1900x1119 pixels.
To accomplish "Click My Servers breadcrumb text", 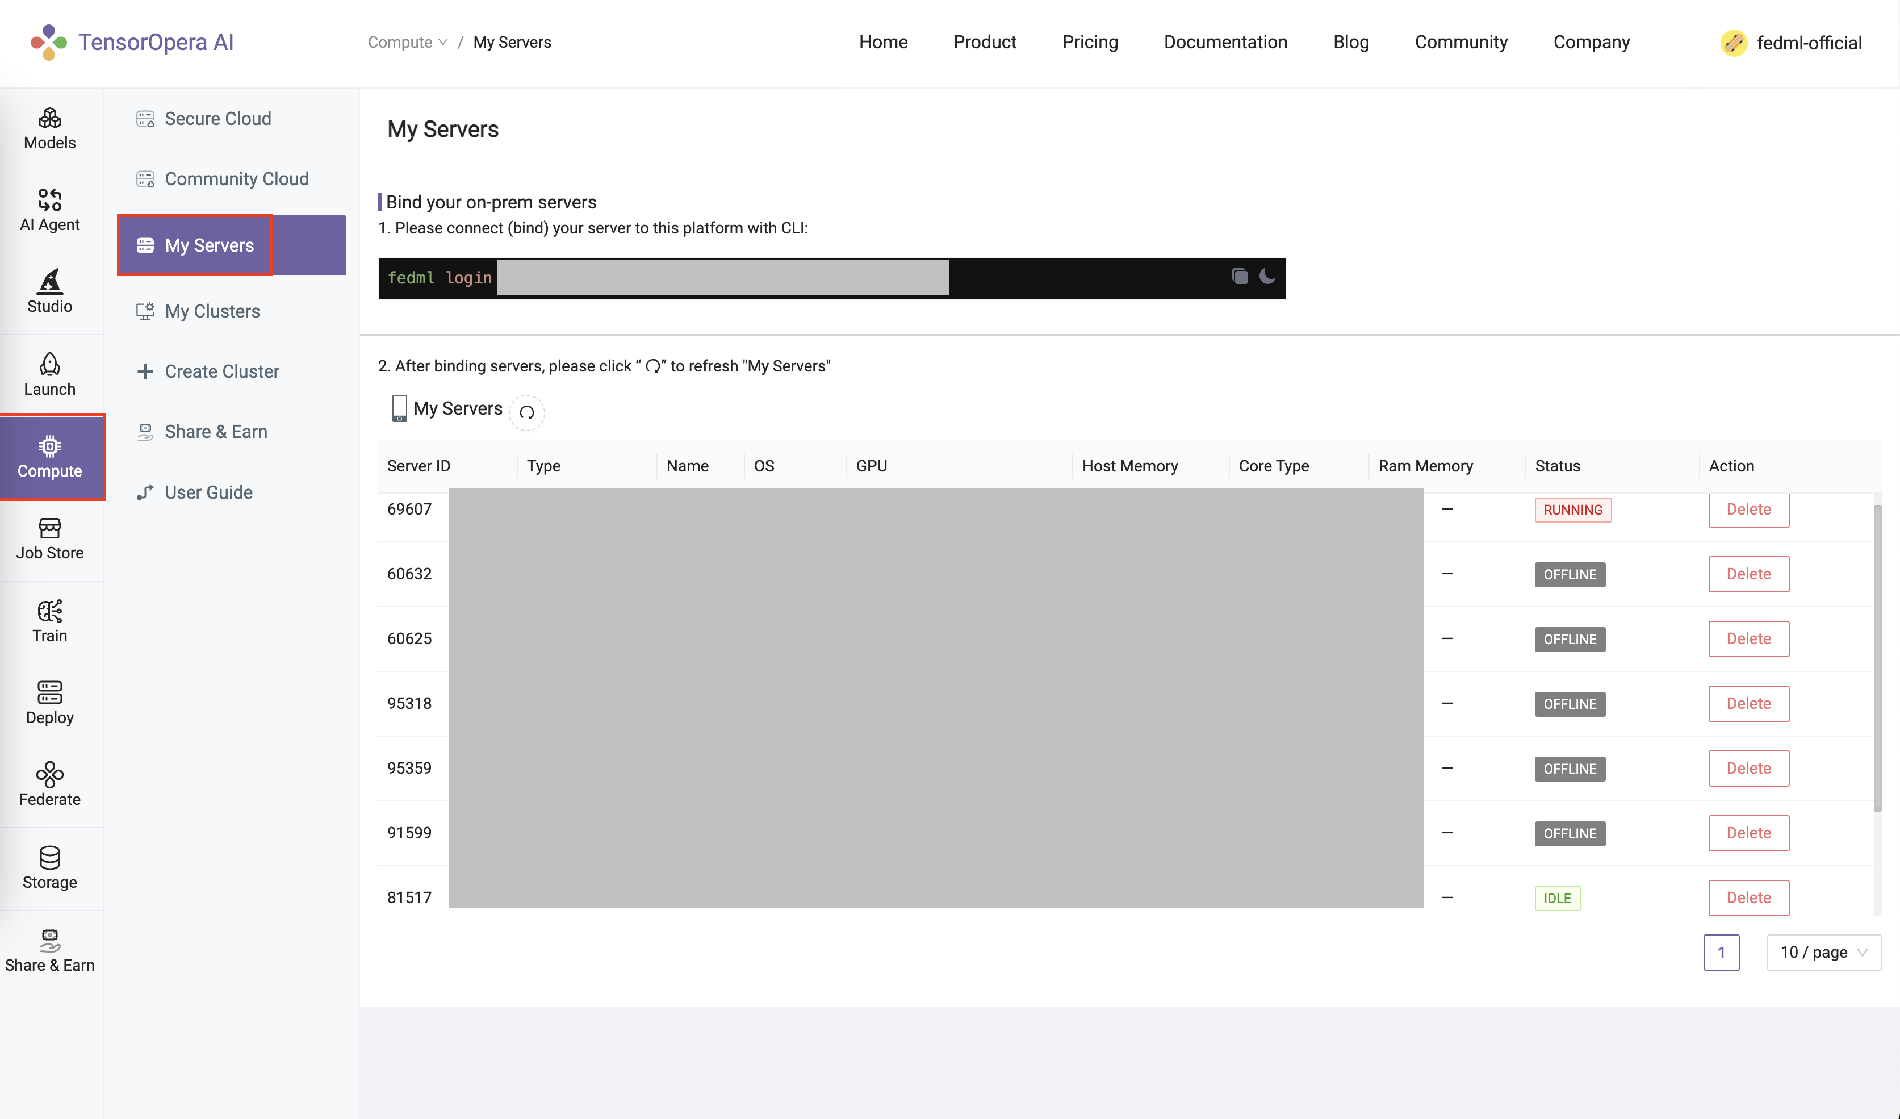I will 512,42.
